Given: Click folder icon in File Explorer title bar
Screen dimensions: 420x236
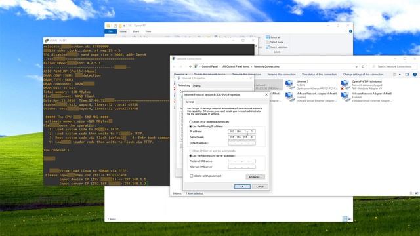Looking at the screenshot, I should coord(108,26).
